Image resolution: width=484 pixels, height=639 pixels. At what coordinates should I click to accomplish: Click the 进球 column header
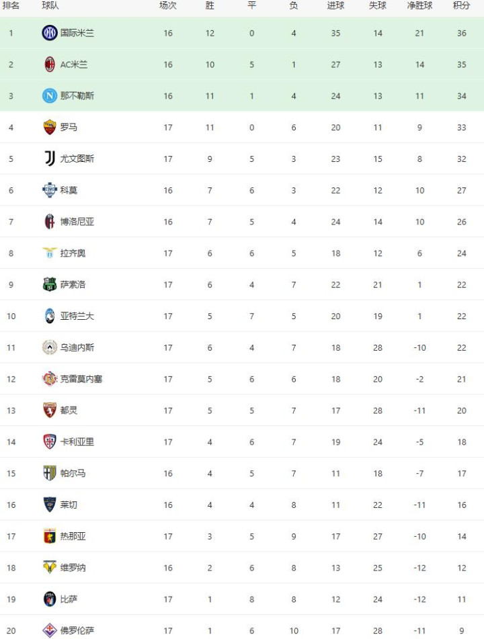[335, 5]
